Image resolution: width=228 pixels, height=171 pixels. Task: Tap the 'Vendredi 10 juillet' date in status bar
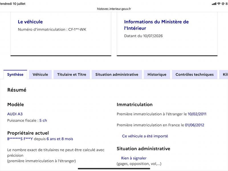click(x=13, y=4)
